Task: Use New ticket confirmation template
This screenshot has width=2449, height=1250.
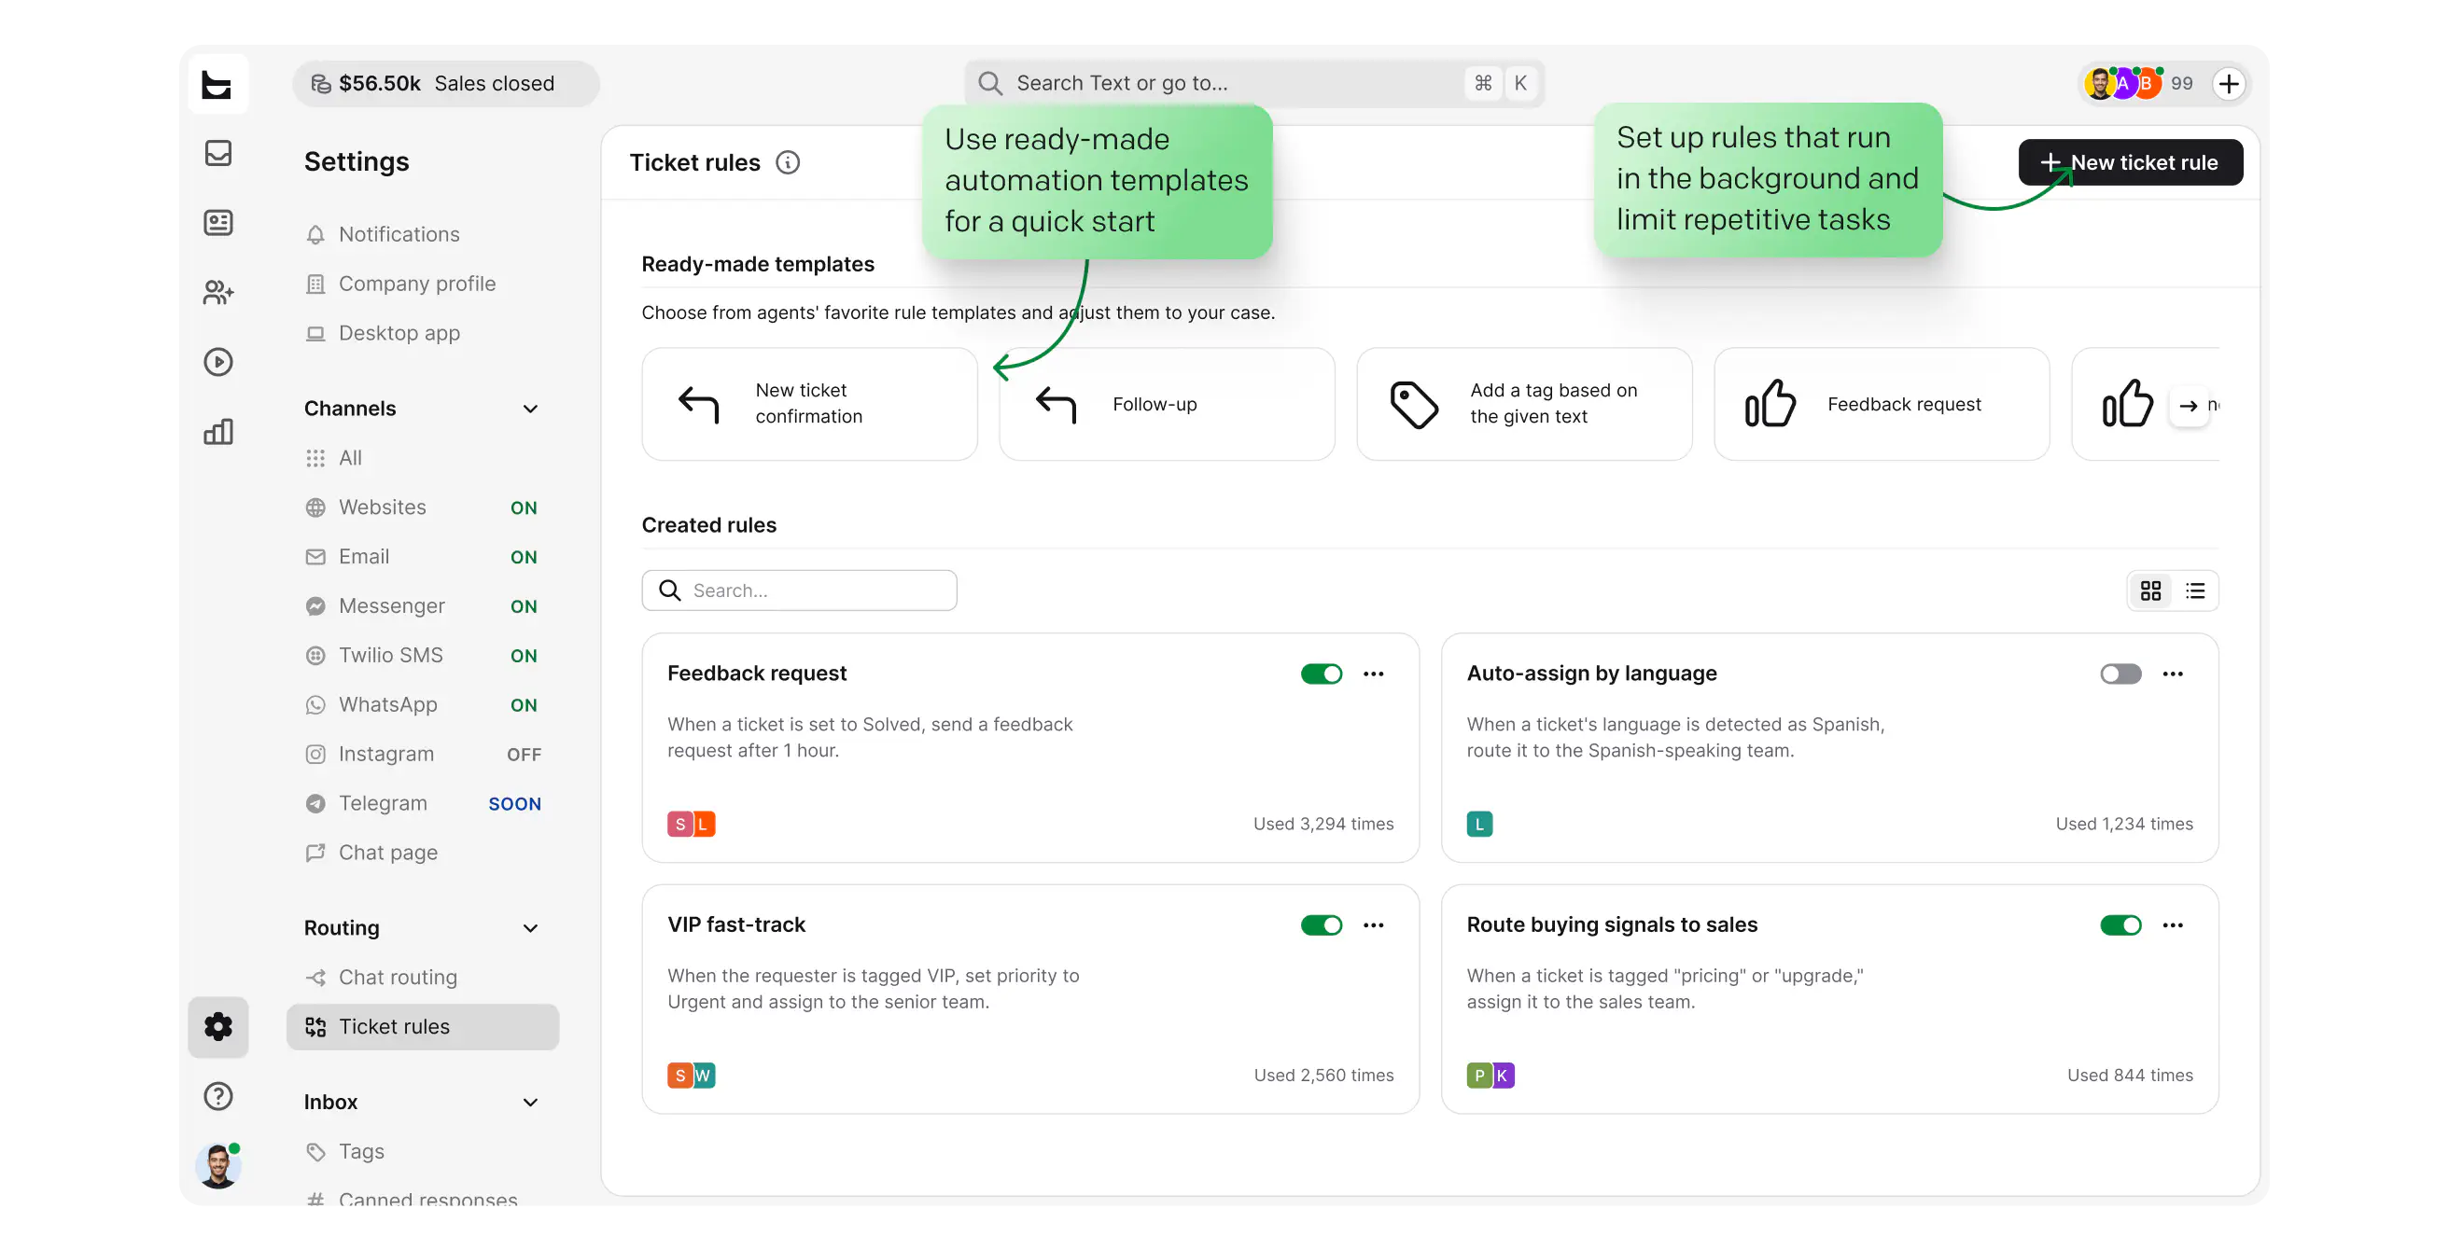Action: (x=809, y=404)
